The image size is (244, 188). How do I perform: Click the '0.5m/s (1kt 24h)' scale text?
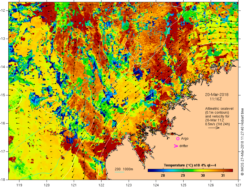coord(217,124)
